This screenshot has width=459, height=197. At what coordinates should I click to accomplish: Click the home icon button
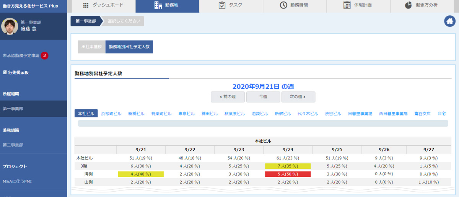(x=449, y=21)
